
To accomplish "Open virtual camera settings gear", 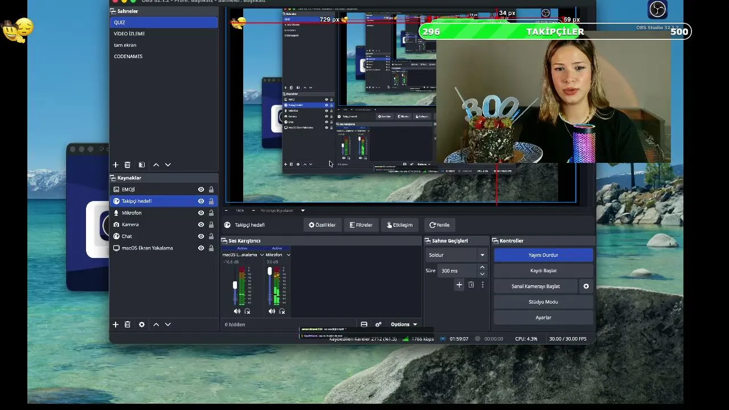I will pyautogui.click(x=586, y=286).
